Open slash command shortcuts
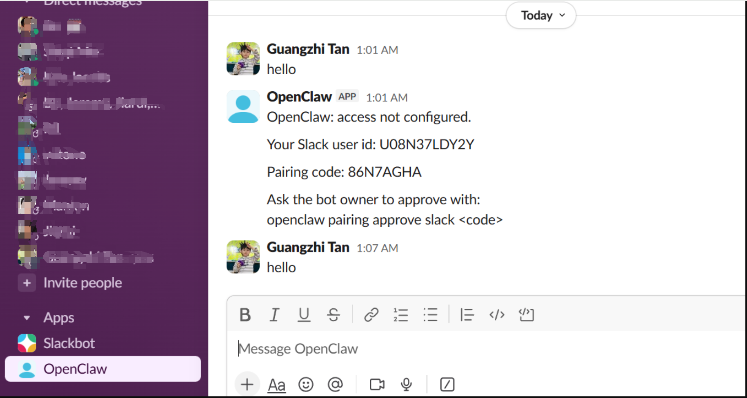The height and width of the screenshot is (398, 747). 447,385
